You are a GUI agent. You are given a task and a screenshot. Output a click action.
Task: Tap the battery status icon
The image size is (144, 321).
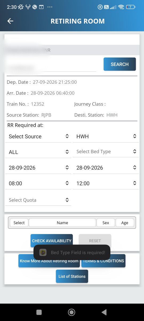[131, 7]
